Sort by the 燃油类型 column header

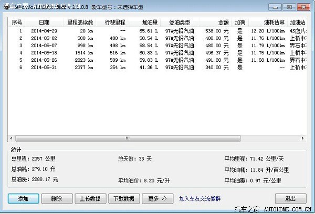click(179, 23)
